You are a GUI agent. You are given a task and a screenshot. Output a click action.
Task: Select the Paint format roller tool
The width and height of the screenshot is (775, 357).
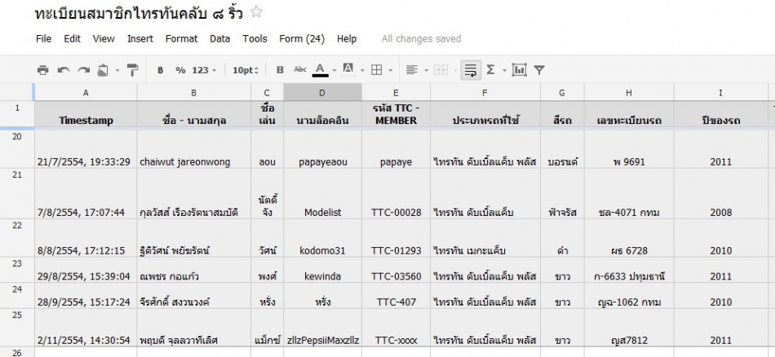[x=132, y=70]
